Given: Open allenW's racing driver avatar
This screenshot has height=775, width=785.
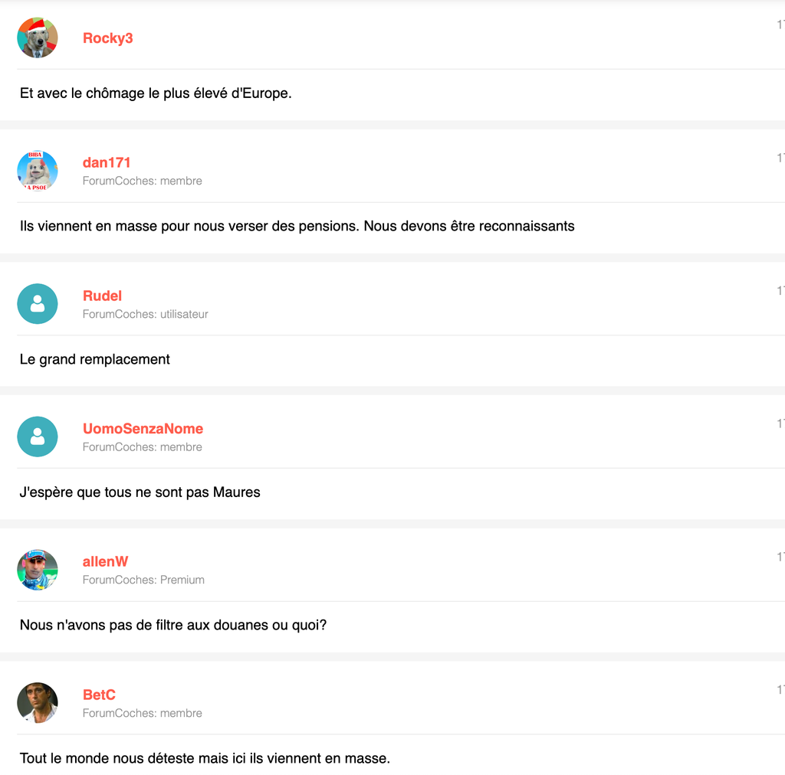Looking at the screenshot, I should click(x=38, y=570).
